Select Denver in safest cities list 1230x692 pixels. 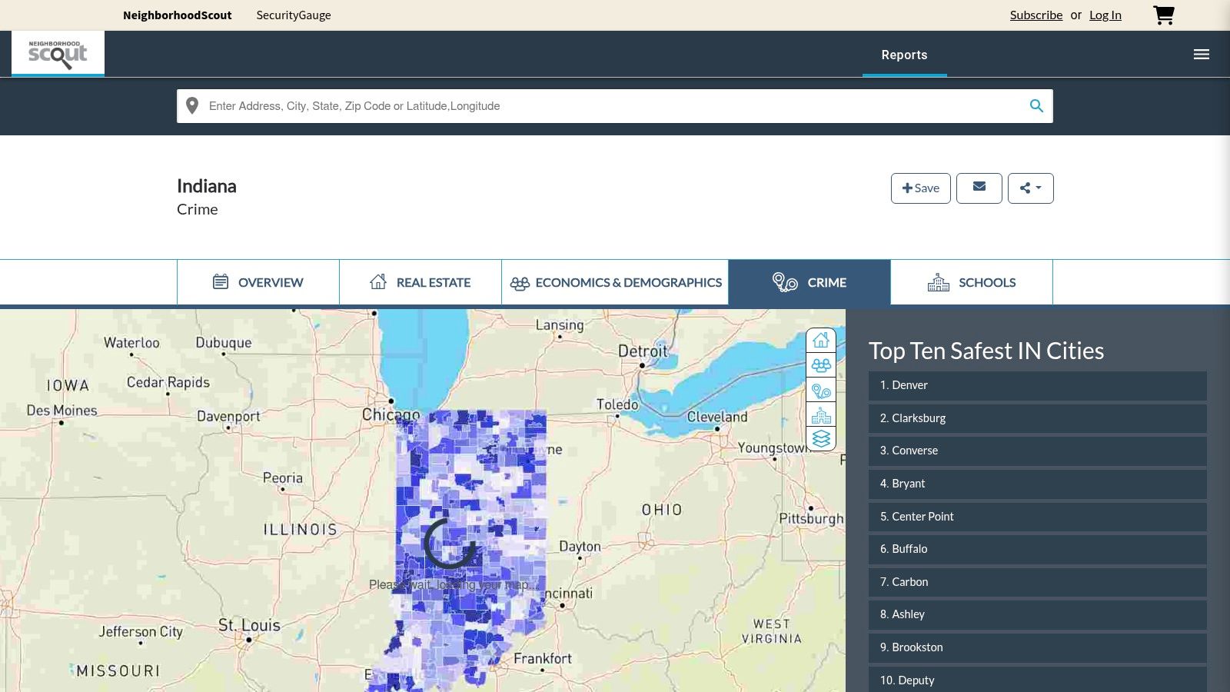1038,385
